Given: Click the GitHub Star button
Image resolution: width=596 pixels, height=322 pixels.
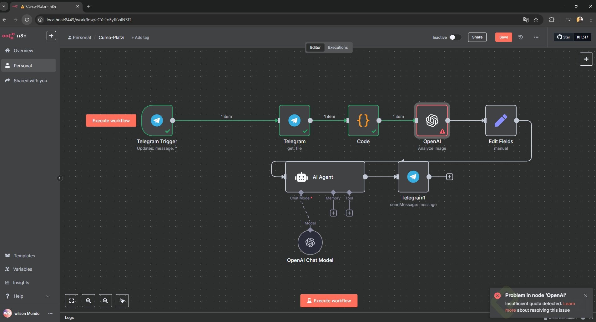Looking at the screenshot, I should pyautogui.click(x=564, y=37).
